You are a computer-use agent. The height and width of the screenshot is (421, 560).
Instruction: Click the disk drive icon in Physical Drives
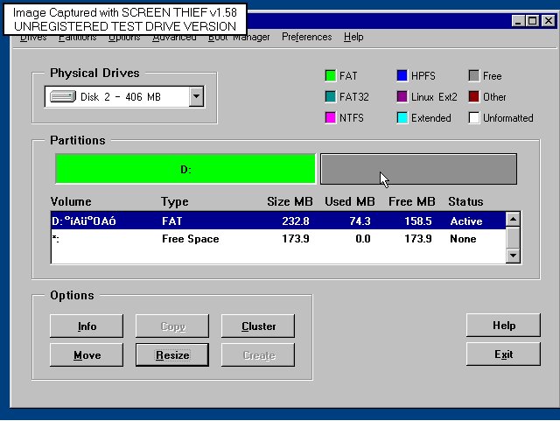(63, 96)
